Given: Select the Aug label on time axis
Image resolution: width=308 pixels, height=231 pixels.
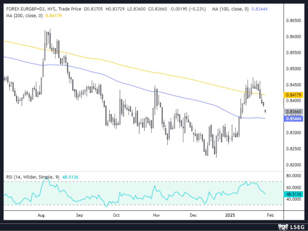Looking at the screenshot, I should (x=41, y=215).
